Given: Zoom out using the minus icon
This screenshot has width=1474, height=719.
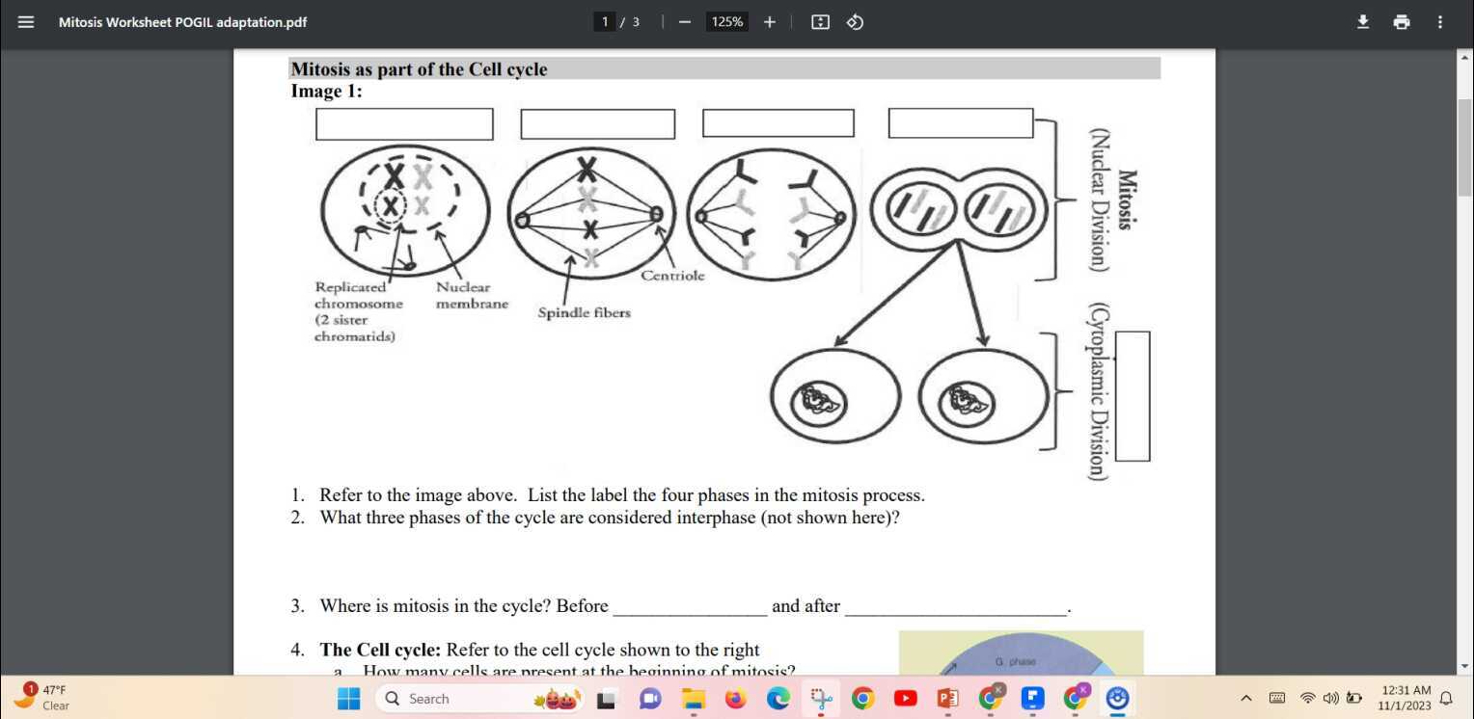Looking at the screenshot, I should pyautogui.click(x=684, y=21).
